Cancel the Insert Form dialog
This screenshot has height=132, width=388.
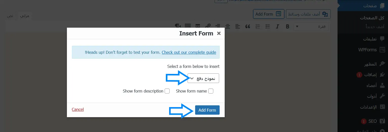(x=78, y=109)
